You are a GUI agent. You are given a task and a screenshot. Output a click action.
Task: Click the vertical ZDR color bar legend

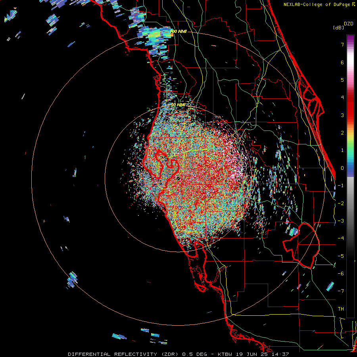click(350, 176)
